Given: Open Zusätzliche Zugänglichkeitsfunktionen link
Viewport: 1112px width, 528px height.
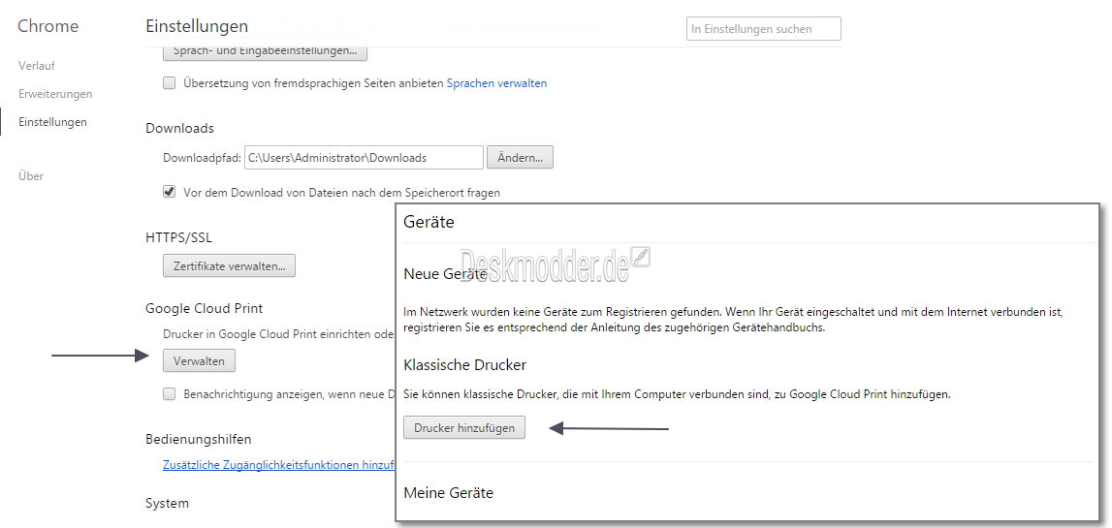Looking at the screenshot, I should [x=278, y=465].
